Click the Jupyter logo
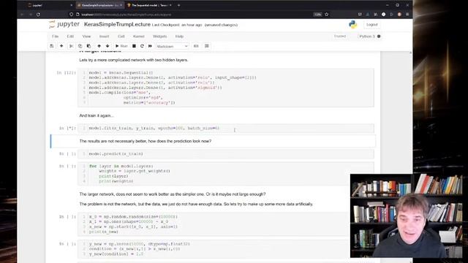The image size is (468, 263). [x=64, y=24]
